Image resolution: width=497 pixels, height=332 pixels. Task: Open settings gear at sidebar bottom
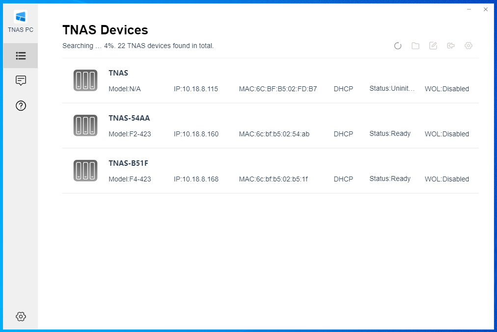pos(21,316)
